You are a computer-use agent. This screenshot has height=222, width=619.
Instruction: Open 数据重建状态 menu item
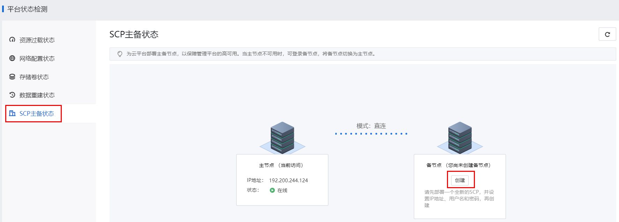[x=49, y=95]
